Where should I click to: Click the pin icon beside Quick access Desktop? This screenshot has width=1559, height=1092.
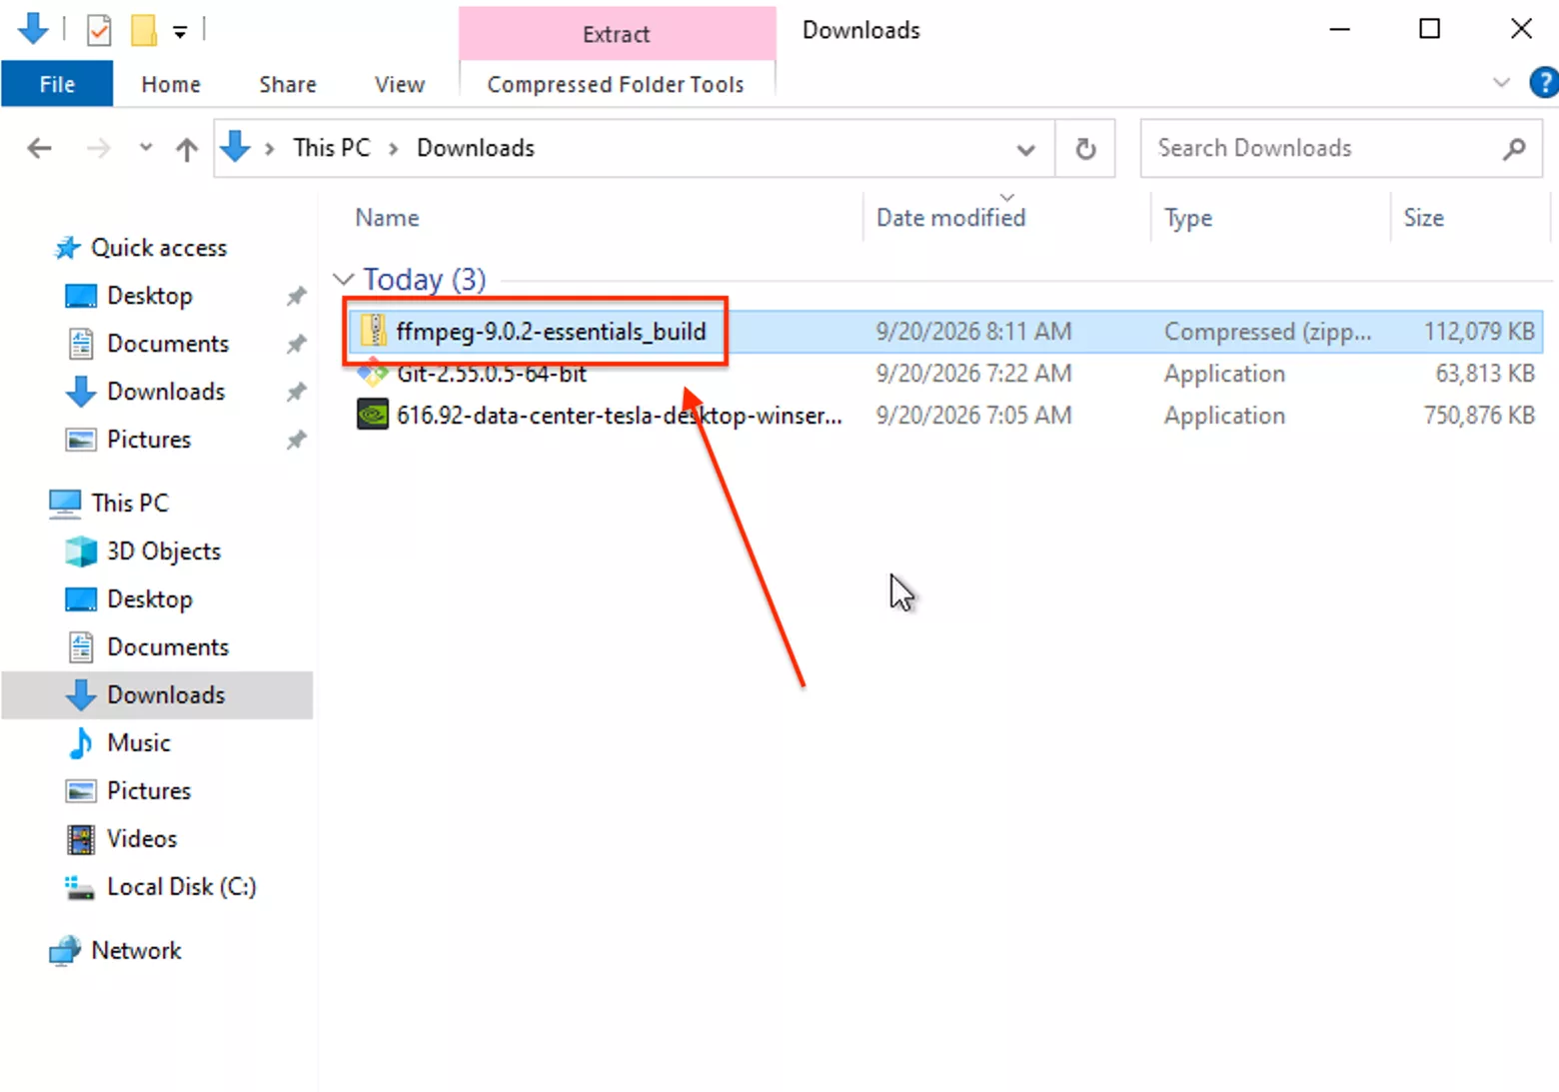click(296, 296)
